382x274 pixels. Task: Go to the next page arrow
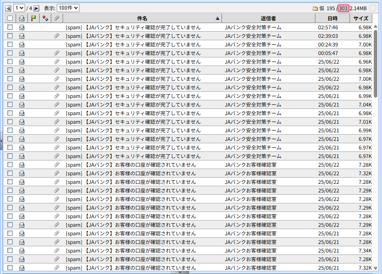(x=36, y=8)
